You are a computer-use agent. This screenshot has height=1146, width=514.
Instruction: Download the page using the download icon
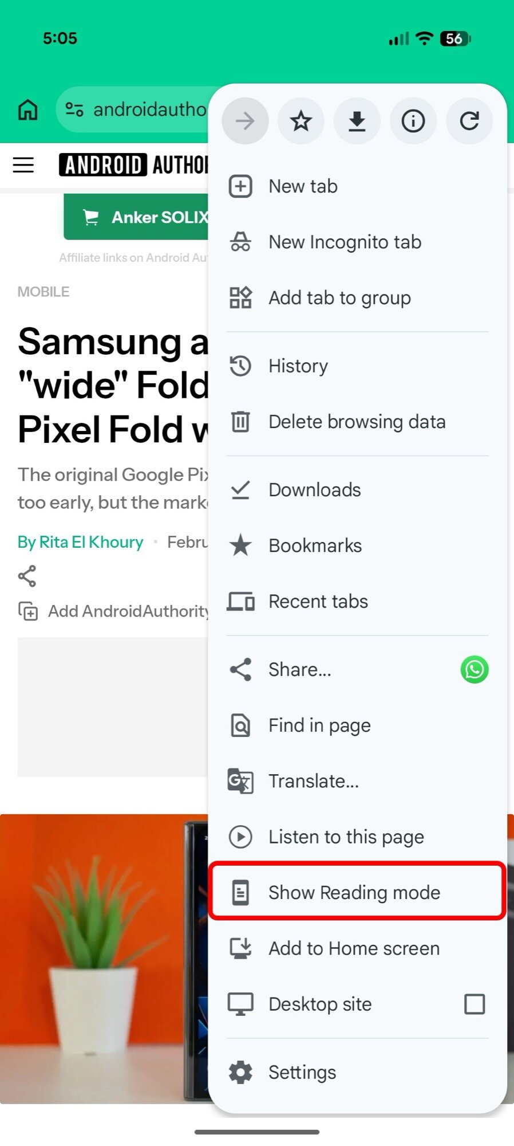click(x=357, y=121)
